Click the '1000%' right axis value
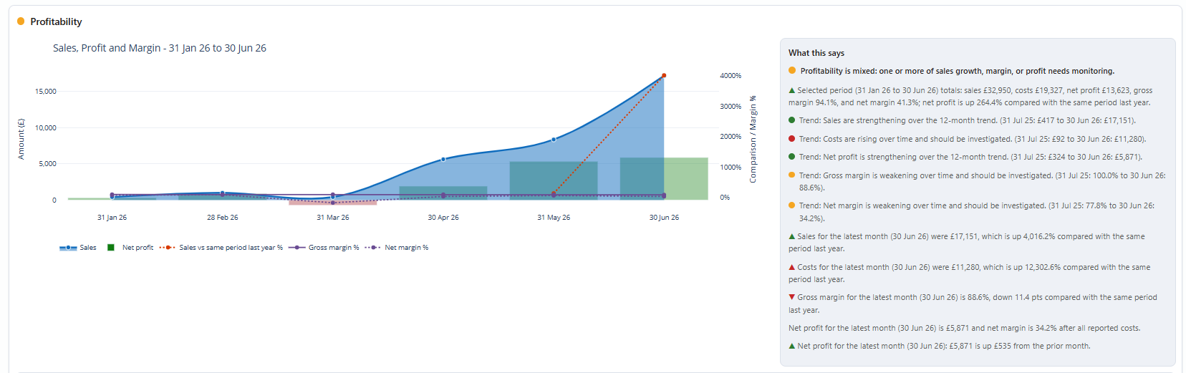The width and height of the screenshot is (1186, 373). click(731, 167)
